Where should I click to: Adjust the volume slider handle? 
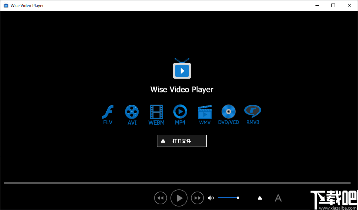click(238, 198)
